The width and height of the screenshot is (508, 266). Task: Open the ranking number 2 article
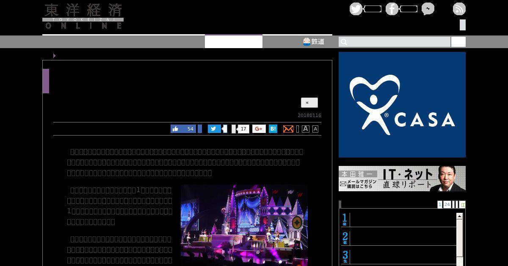[398, 238]
